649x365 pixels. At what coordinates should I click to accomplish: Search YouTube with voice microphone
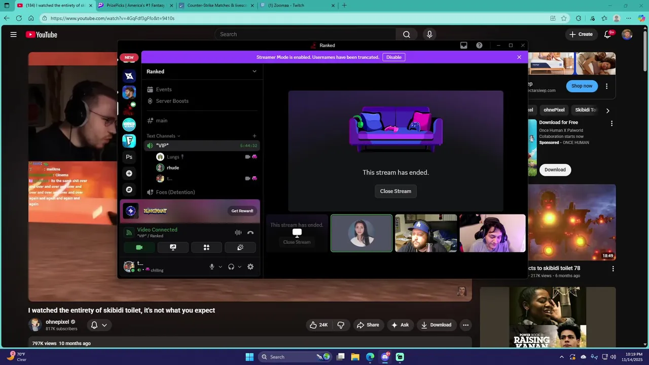pyautogui.click(x=429, y=34)
